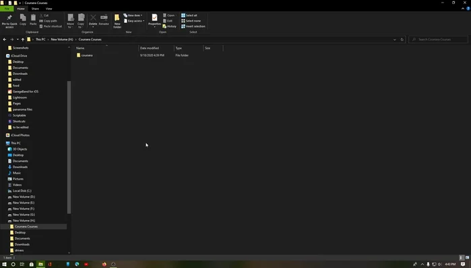Sort by the Name column header

106,48
